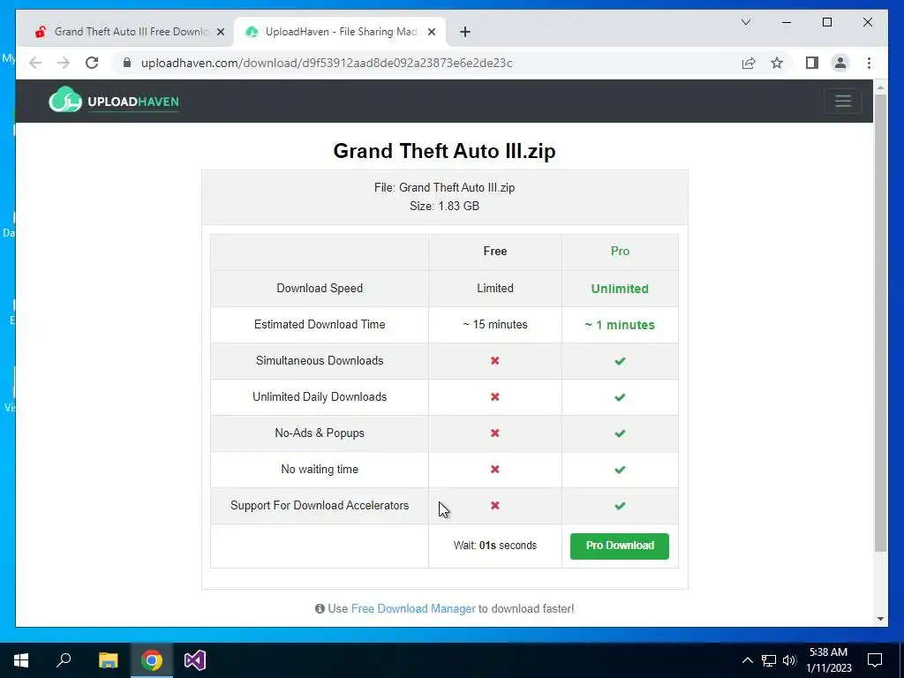Open Visual Studio from the taskbar
904x678 pixels.
(195, 660)
